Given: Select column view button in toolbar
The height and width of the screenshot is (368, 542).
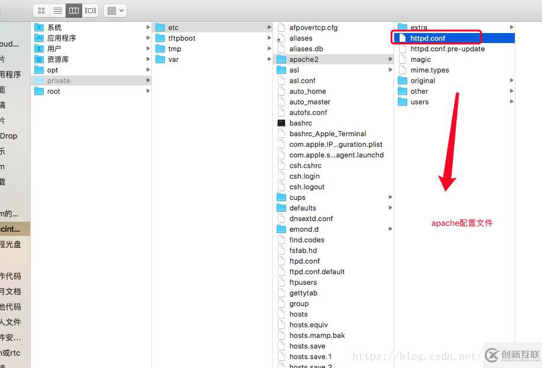Looking at the screenshot, I should click(x=74, y=11).
